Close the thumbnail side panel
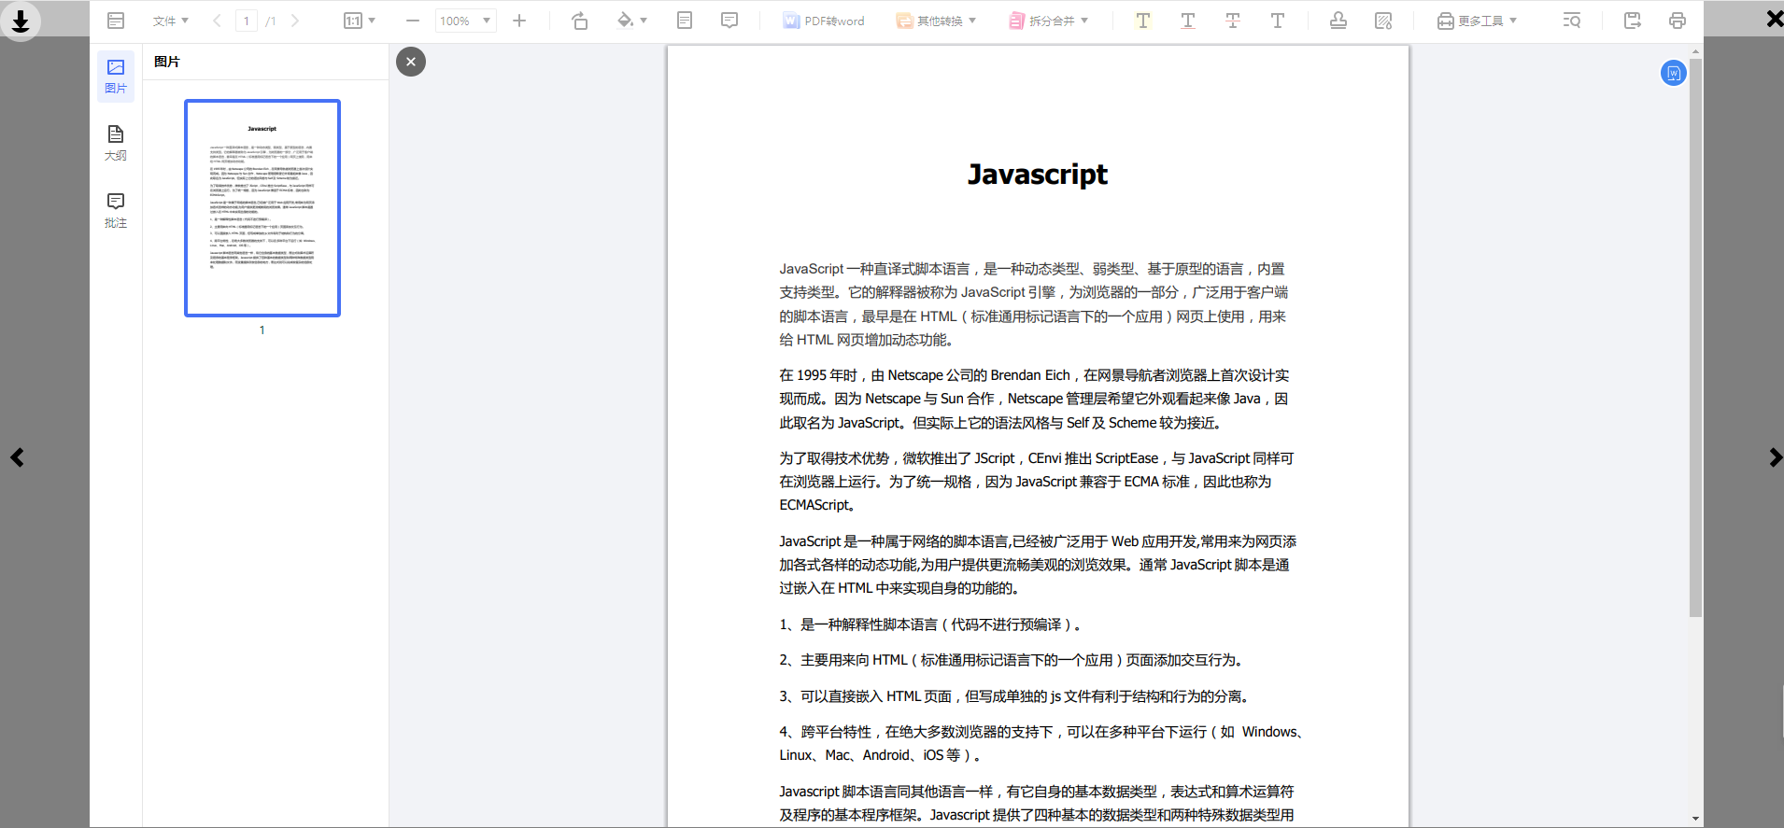 point(411,62)
